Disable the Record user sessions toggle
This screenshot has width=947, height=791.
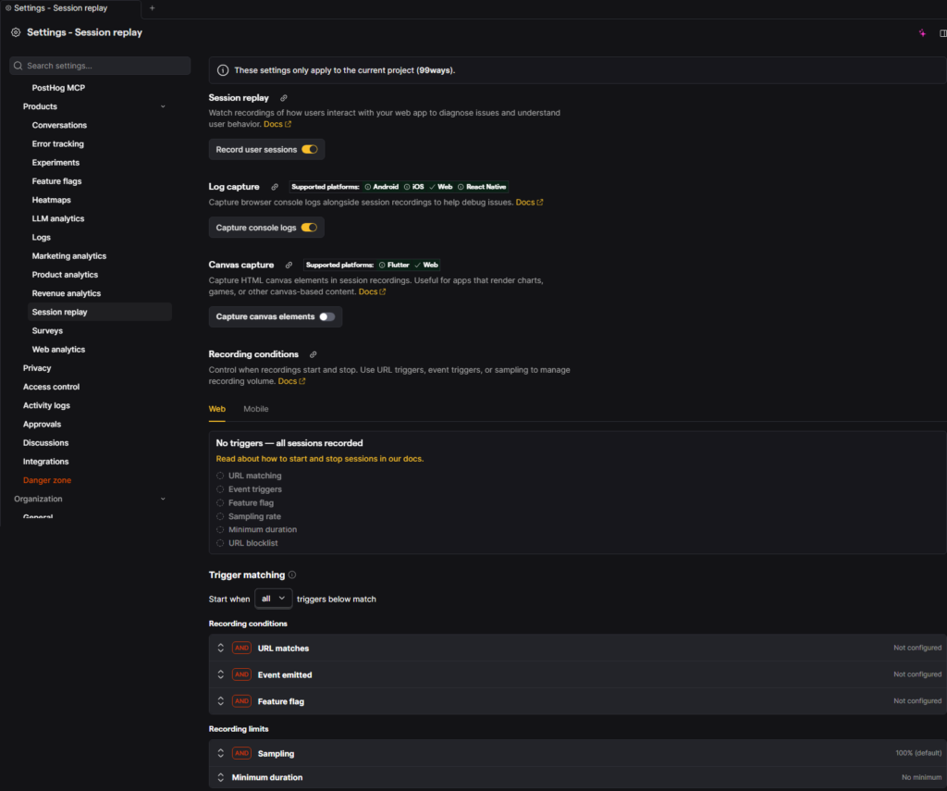coord(312,149)
